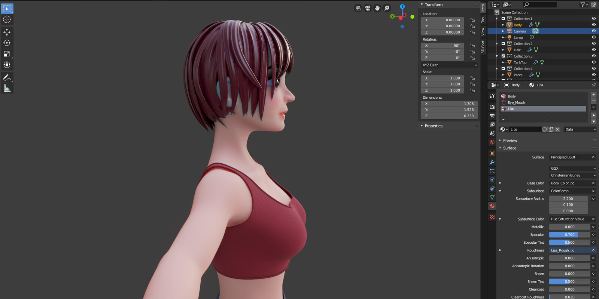The width and height of the screenshot is (599, 299).
Task: Click the zoom view magnifier icon
Action: click(387, 8)
